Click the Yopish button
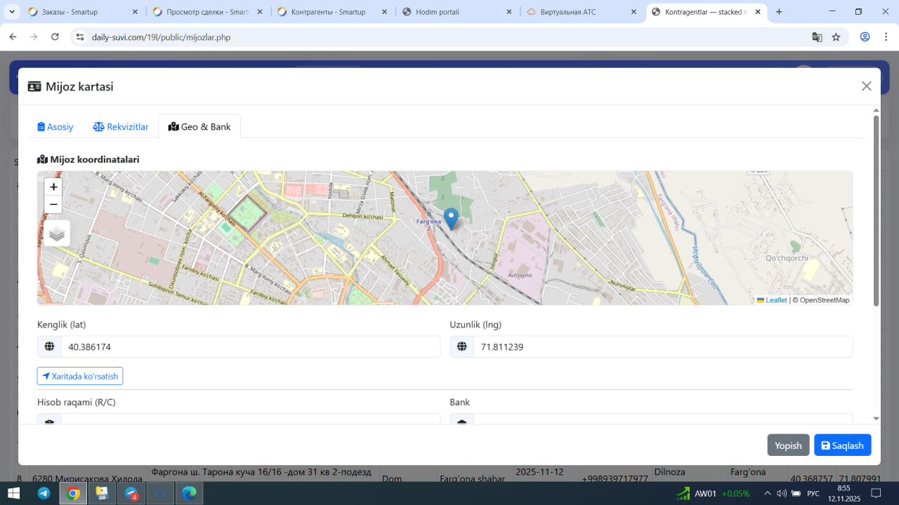The width and height of the screenshot is (899, 505). [x=788, y=445]
